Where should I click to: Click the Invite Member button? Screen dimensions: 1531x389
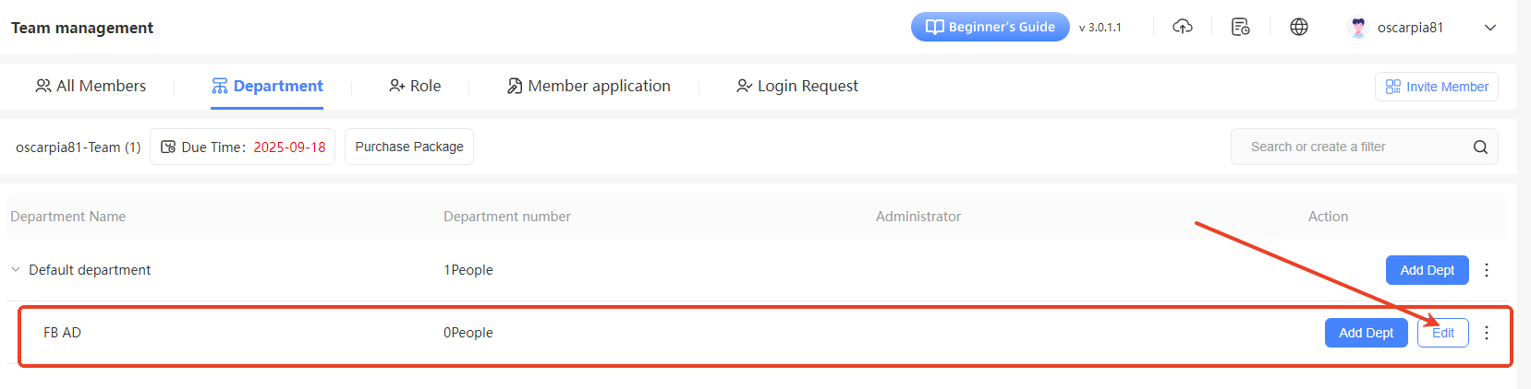(1436, 87)
